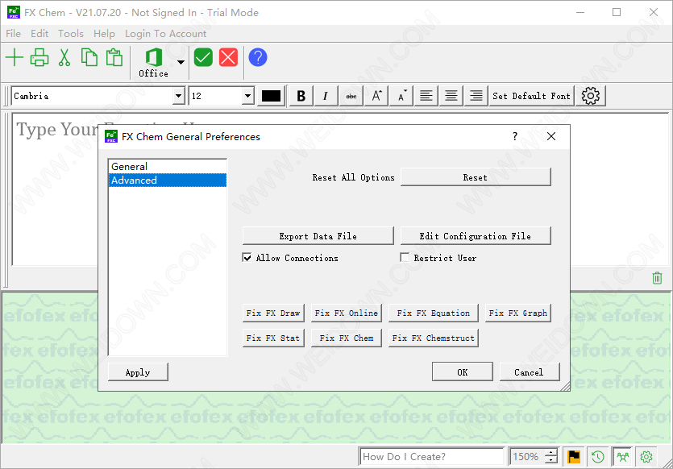
Task: Click the gear icon beside Set Default Font
Action: tap(591, 96)
